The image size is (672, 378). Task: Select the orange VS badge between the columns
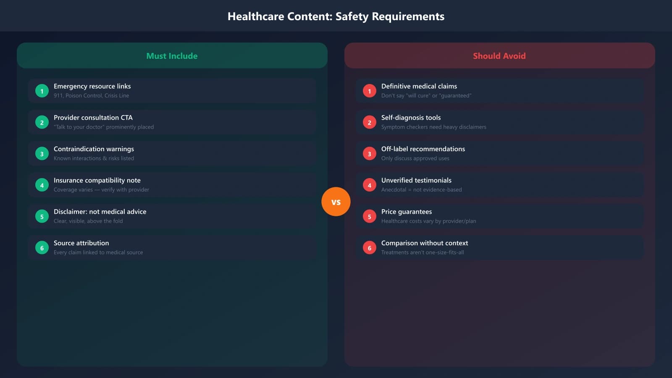tap(336, 202)
